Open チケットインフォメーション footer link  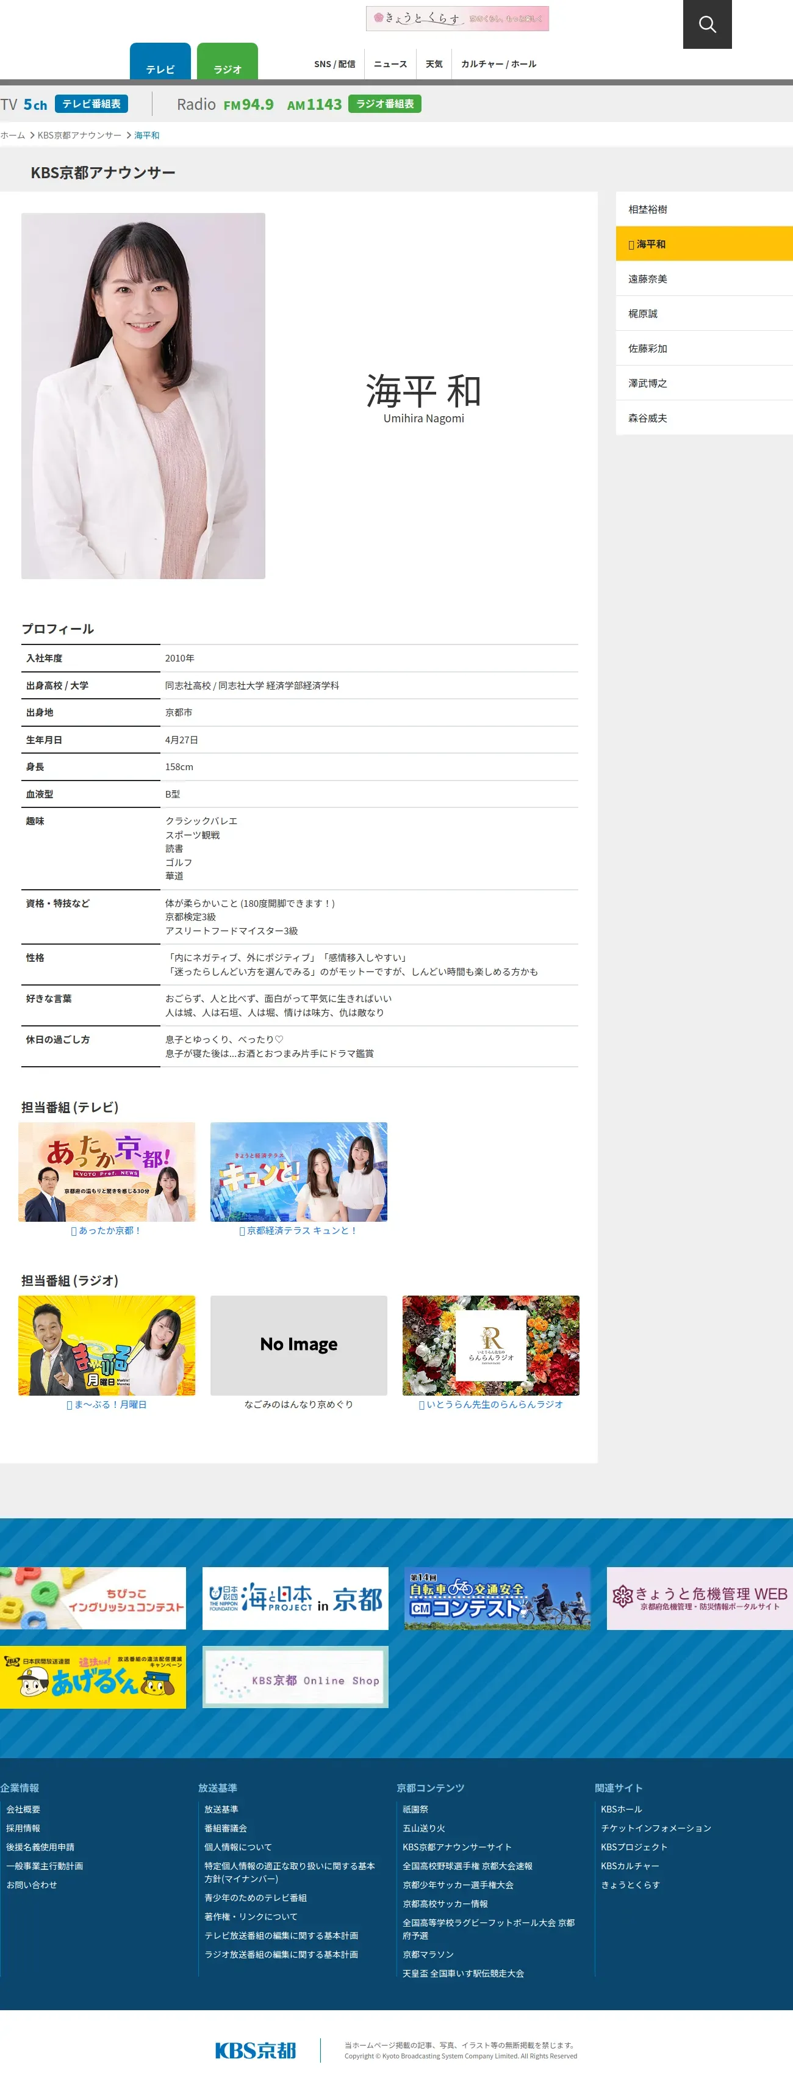656,1828
